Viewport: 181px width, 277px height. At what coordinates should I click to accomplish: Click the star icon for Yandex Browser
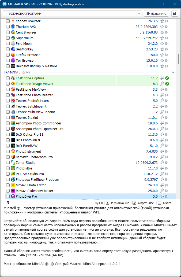click(x=162, y=21)
